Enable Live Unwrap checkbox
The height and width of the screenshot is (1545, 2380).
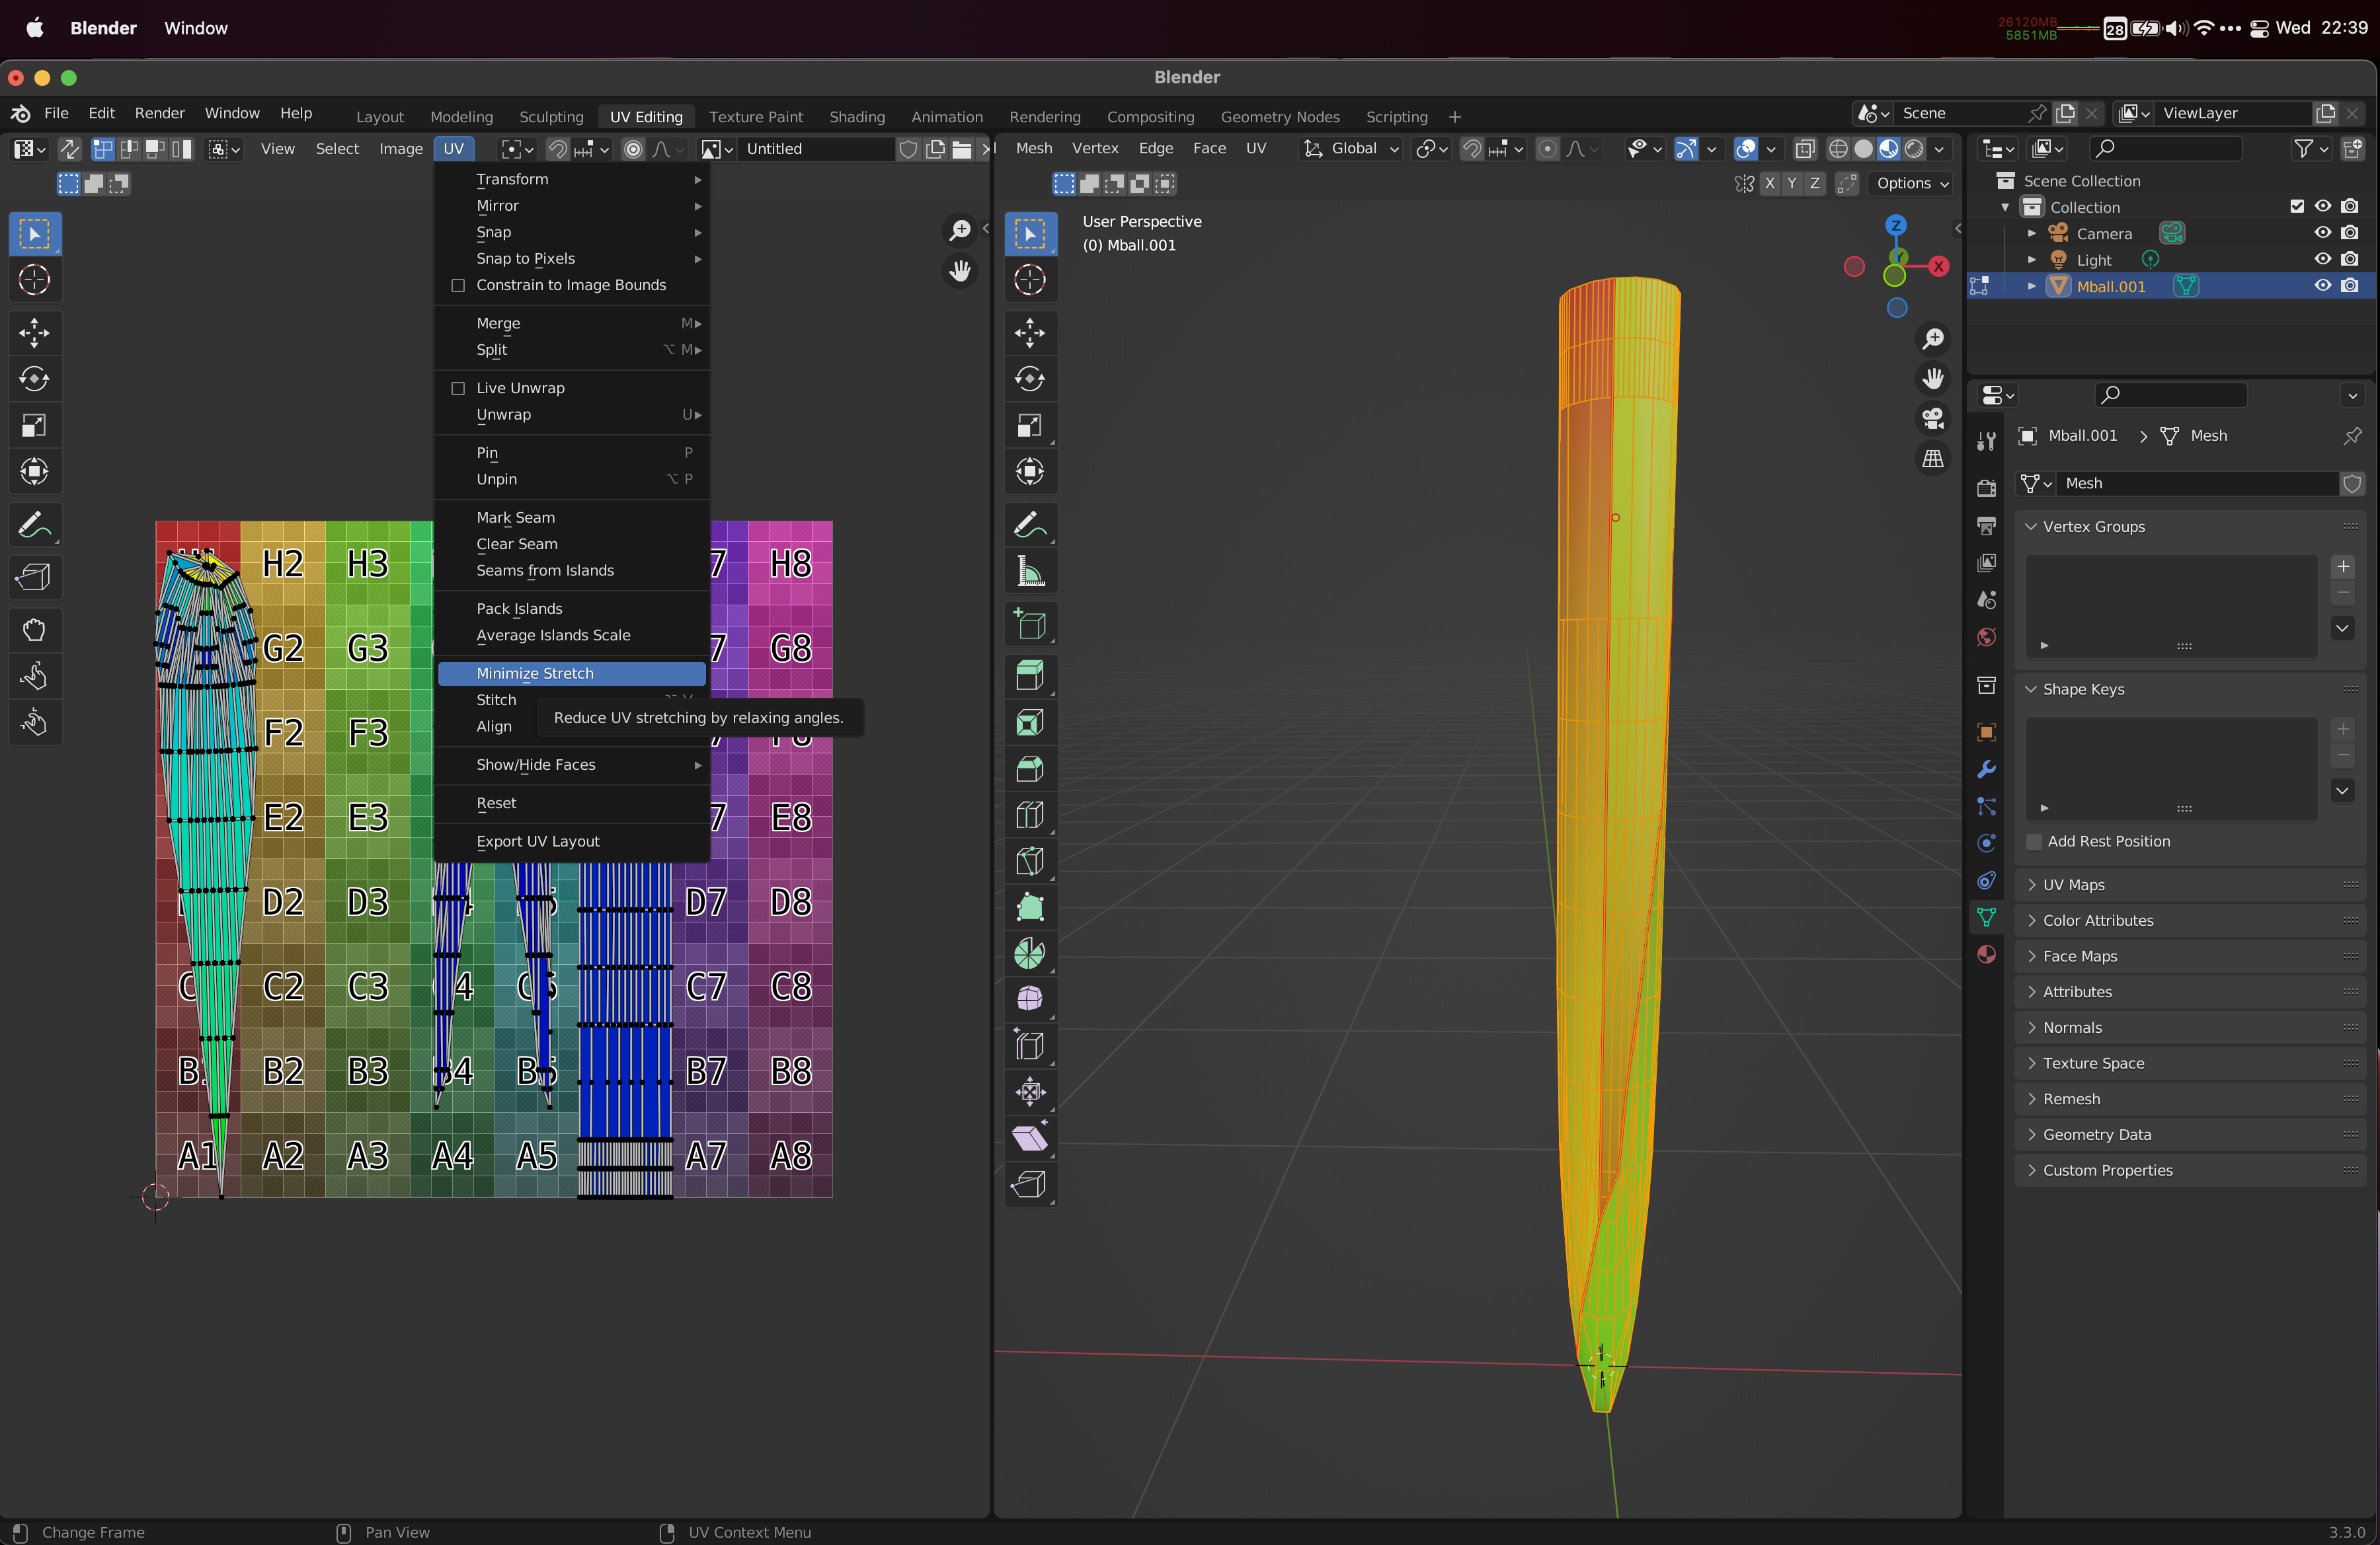coord(458,389)
